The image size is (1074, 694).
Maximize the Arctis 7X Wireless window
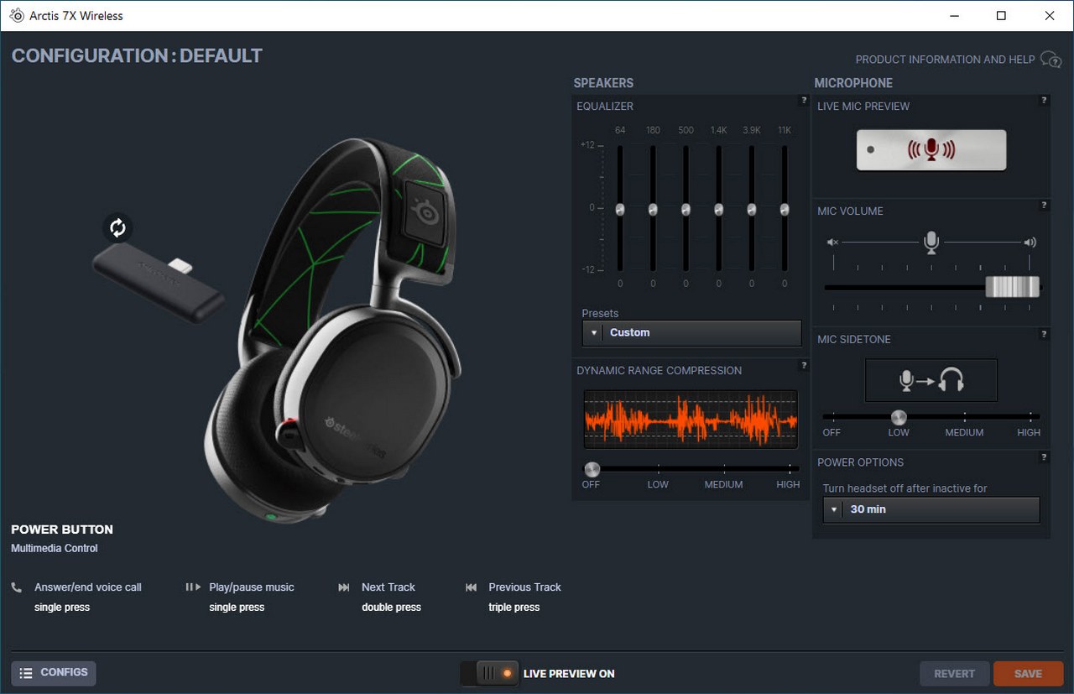[x=1001, y=16]
